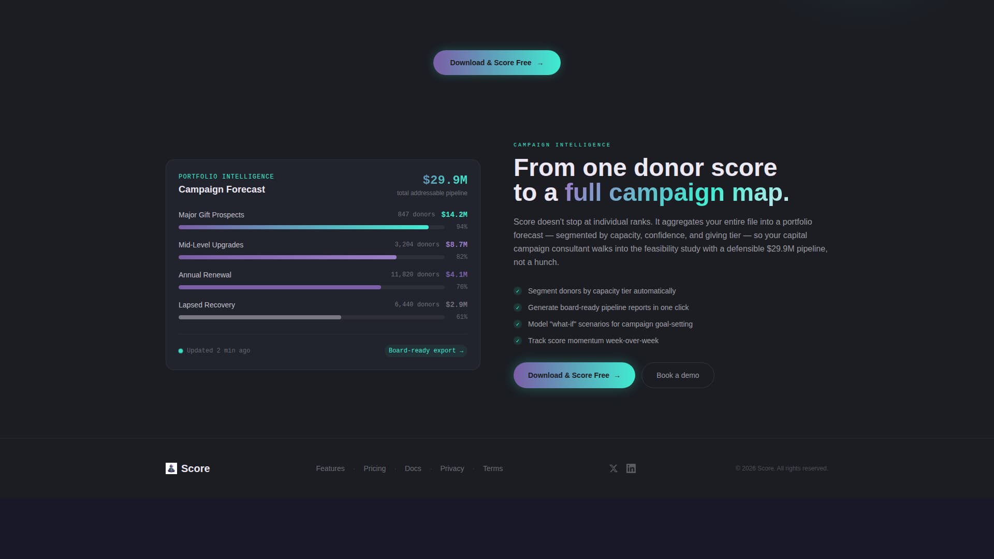The image size is (994, 559).
Task: Go to Pricing in footer navigation
Action: (375, 468)
